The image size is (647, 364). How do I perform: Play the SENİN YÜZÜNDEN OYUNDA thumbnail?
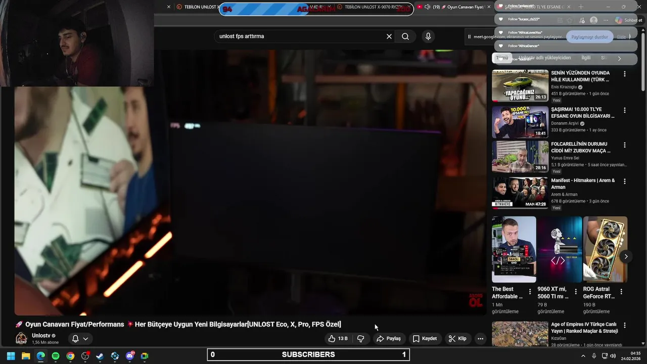point(520,85)
